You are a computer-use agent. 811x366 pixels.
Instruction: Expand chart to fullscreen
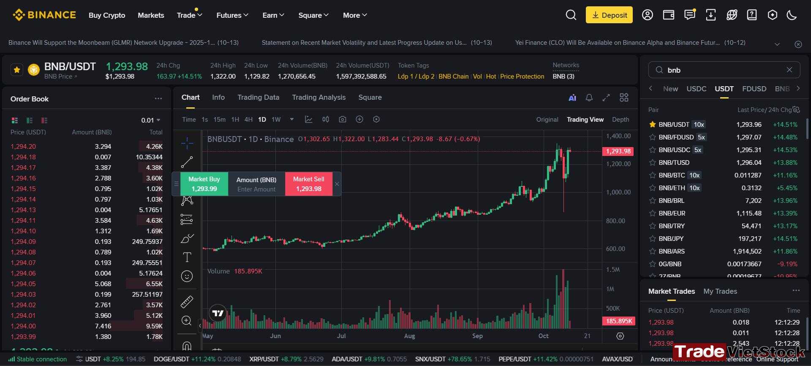[606, 98]
